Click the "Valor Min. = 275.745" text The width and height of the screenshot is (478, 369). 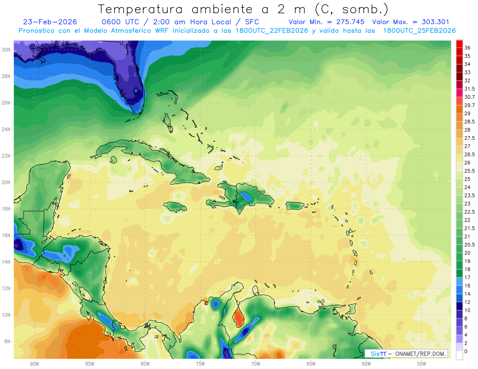tap(327, 22)
